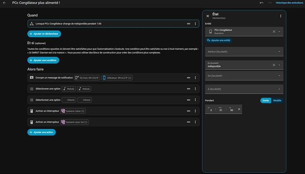
Task: Open the empty De (facultatif) dropdown
Action: pos(244,76)
